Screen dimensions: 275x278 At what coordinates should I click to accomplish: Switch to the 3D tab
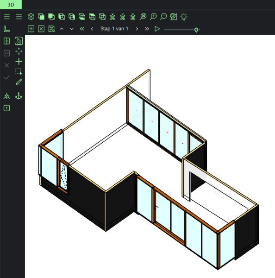tap(11, 5)
